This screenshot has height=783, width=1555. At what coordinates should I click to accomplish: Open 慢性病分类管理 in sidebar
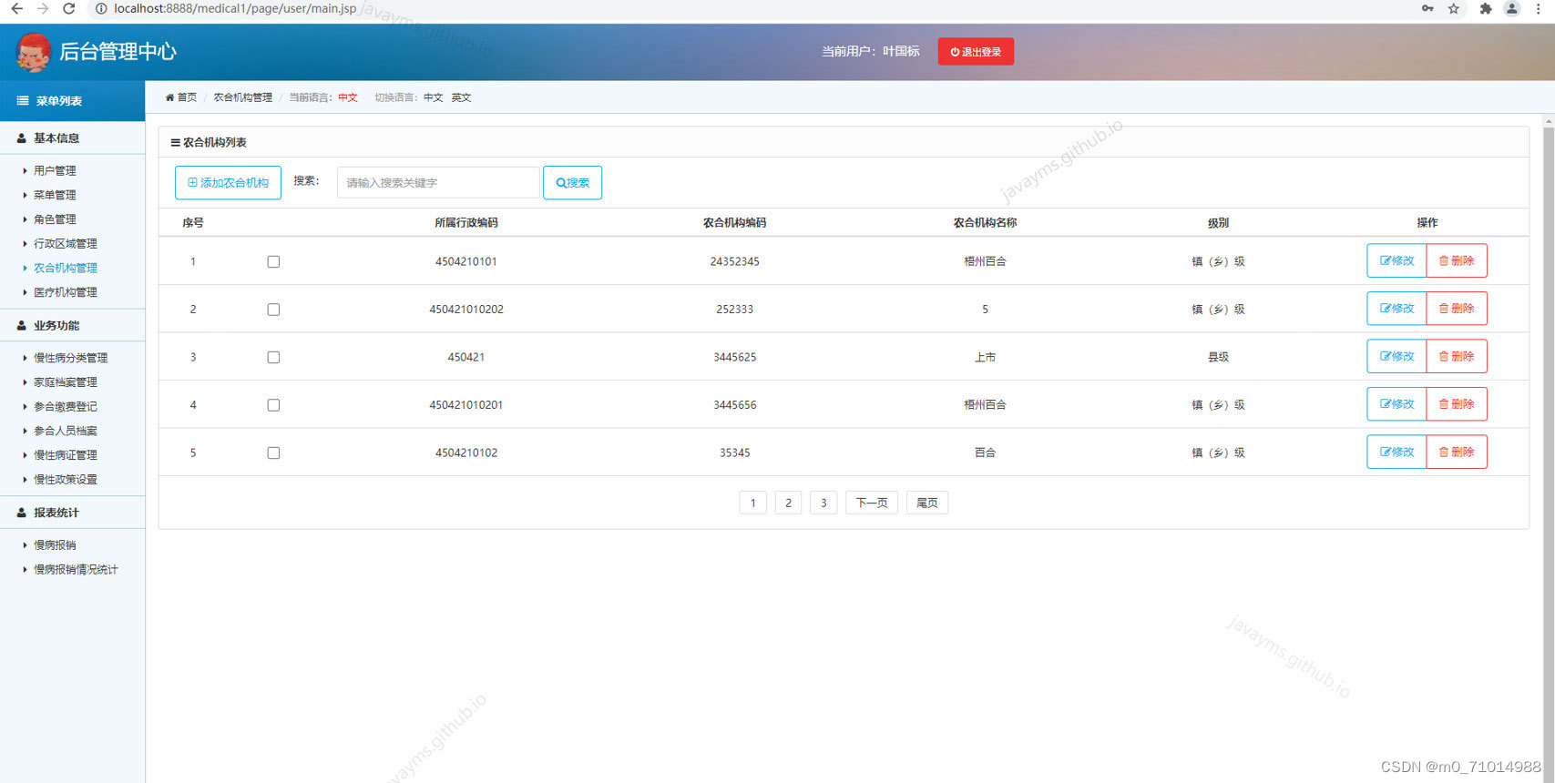(71, 358)
